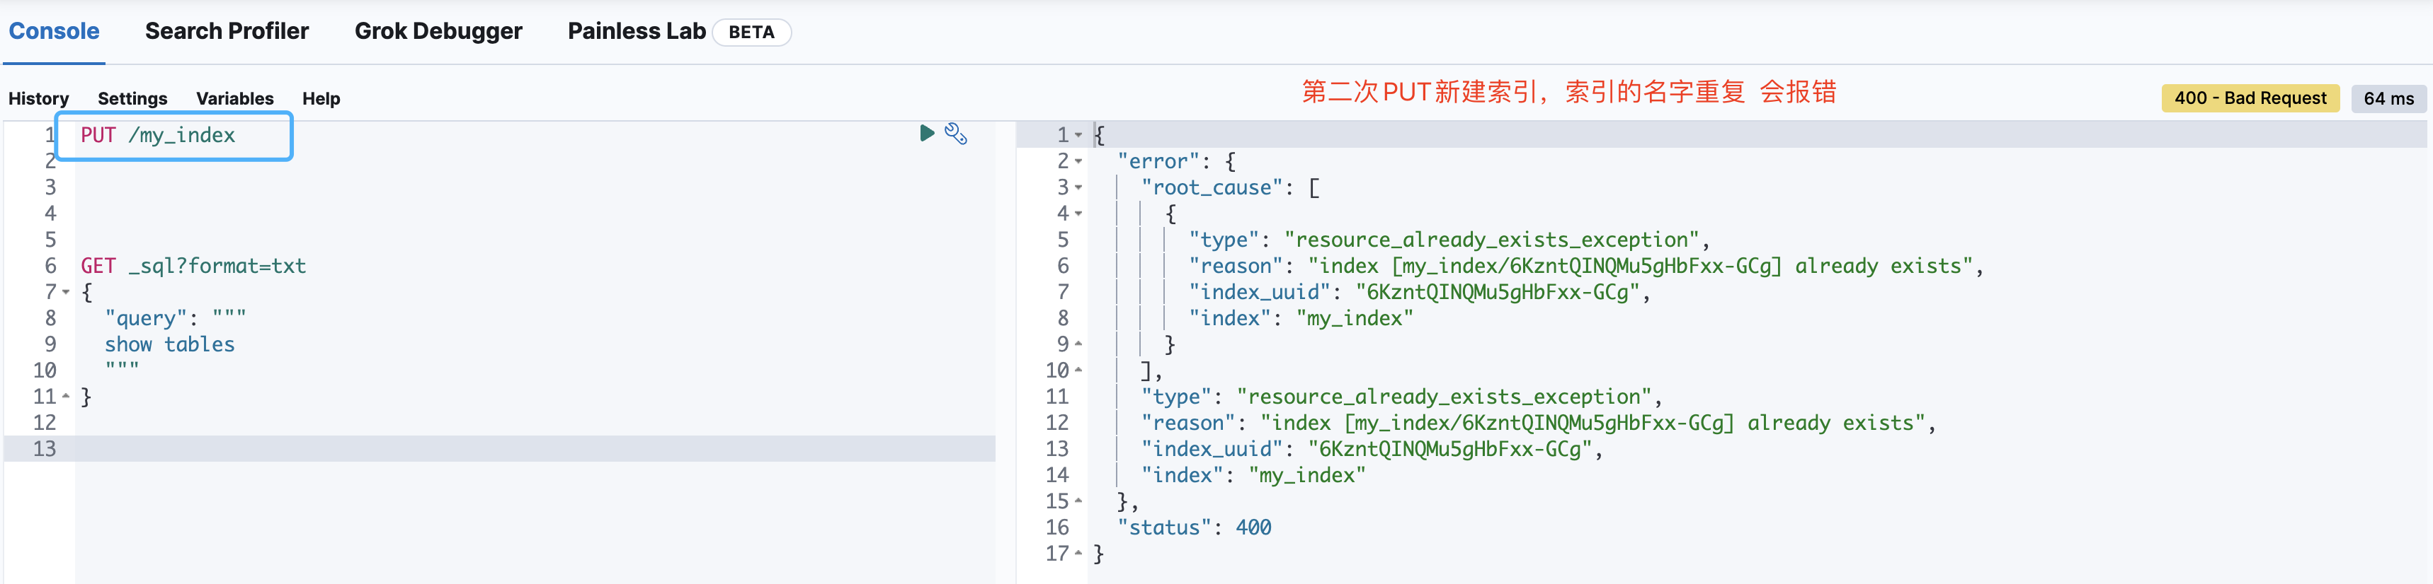Image resolution: width=2433 pixels, height=584 pixels.
Task: Open the Painless Lab tab
Action: tap(637, 31)
